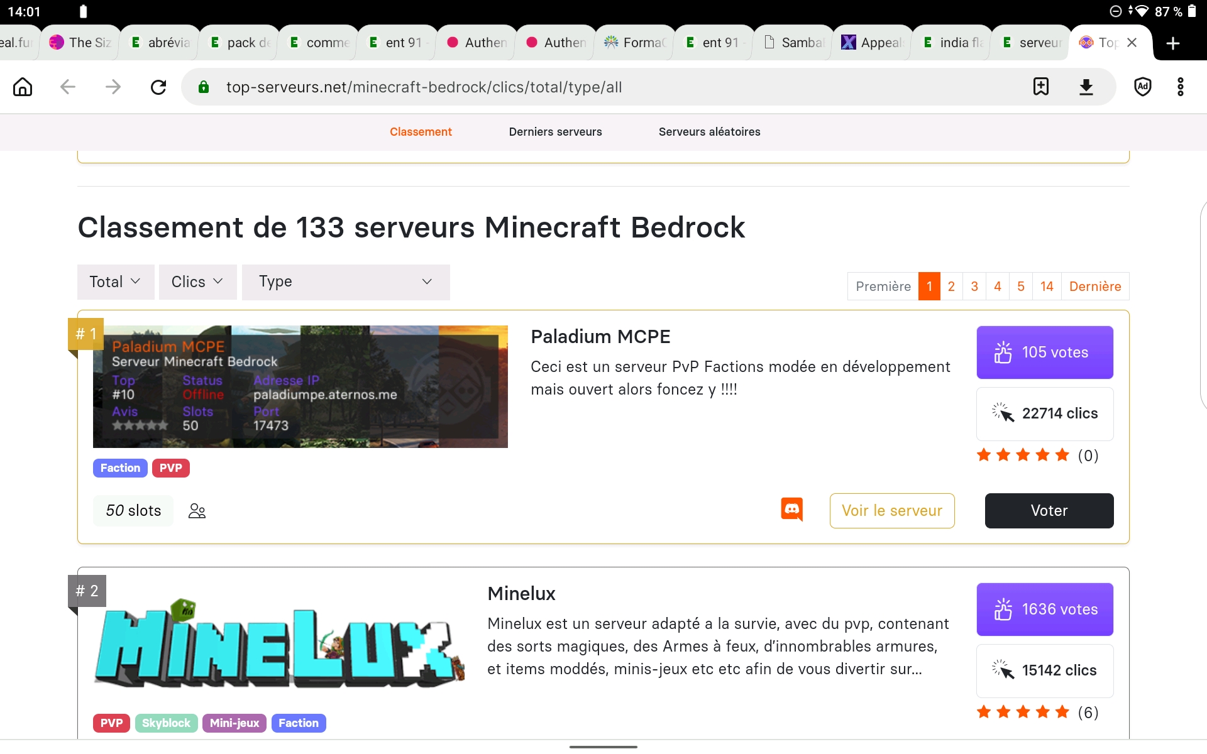Screen dimensions: 1207x754
Task: Click the 1636 votes button
Action: tap(1045, 609)
